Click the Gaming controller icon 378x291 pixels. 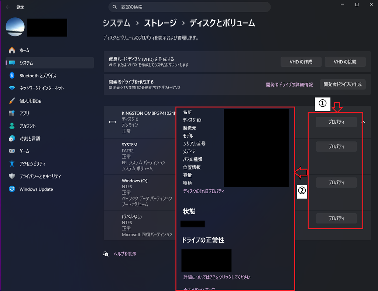pyautogui.click(x=12, y=151)
